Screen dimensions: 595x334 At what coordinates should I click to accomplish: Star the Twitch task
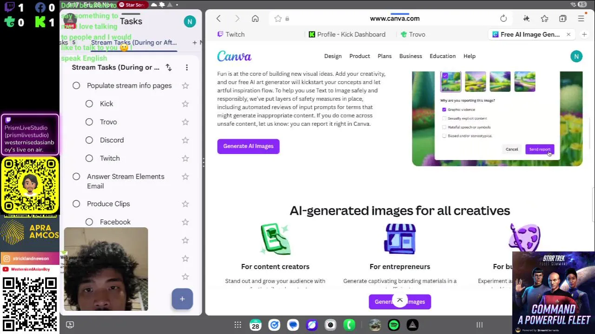tap(185, 158)
